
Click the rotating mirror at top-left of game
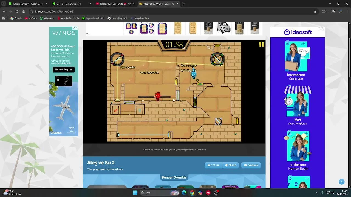[x=117, y=59]
